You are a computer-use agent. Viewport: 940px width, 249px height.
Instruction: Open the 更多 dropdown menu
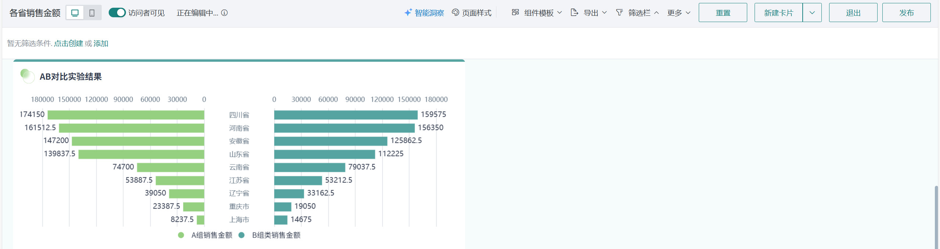click(x=679, y=13)
